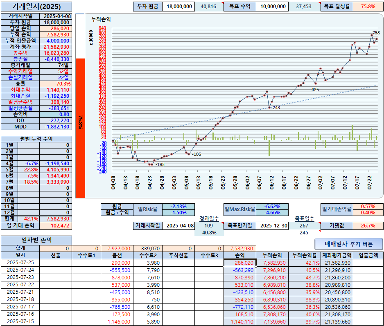Click the -183 data label on chart
The width and height of the screenshot is (384, 326).
(x=160, y=164)
